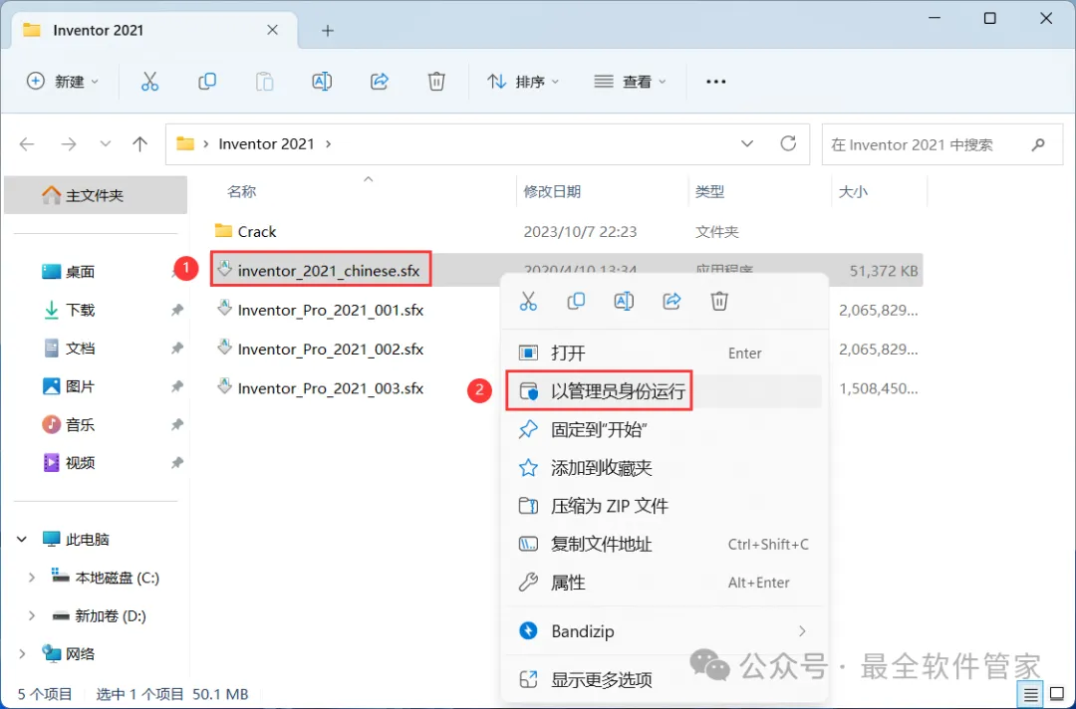
Task: Select 显示更多选项 in the context menu
Action: click(665, 680)
